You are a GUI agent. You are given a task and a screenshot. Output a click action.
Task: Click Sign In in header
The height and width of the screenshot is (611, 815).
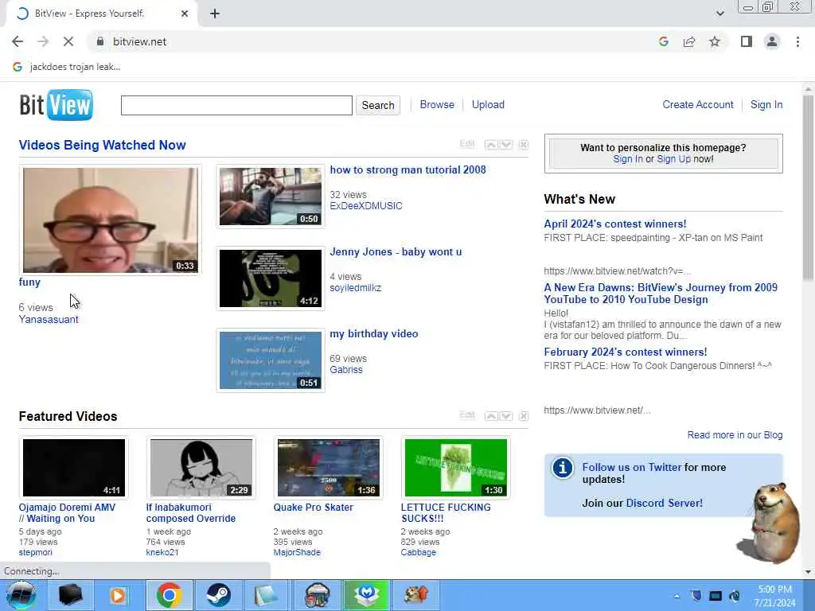[x=766, y=104]
